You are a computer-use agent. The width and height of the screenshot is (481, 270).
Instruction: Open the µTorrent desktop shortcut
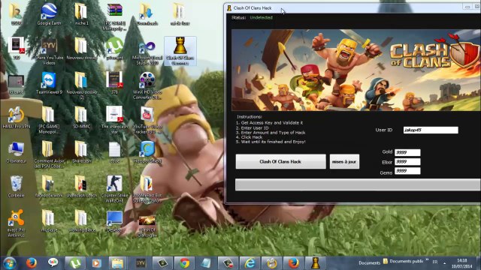114,48
